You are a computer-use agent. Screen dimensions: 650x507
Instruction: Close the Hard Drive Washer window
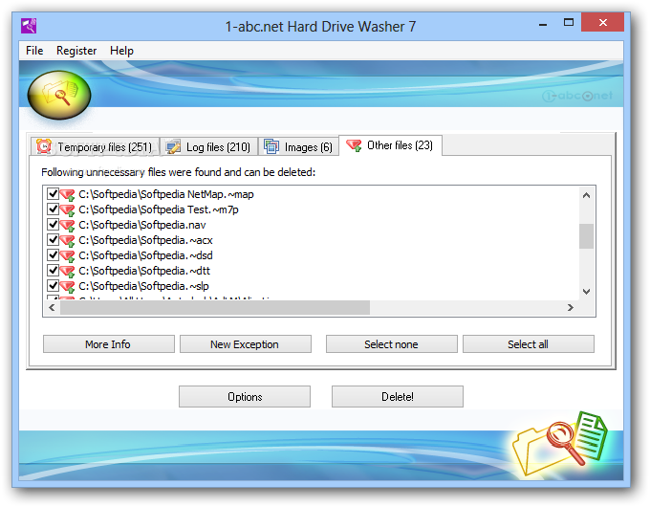pyautogui.click(x=602, y=22)
